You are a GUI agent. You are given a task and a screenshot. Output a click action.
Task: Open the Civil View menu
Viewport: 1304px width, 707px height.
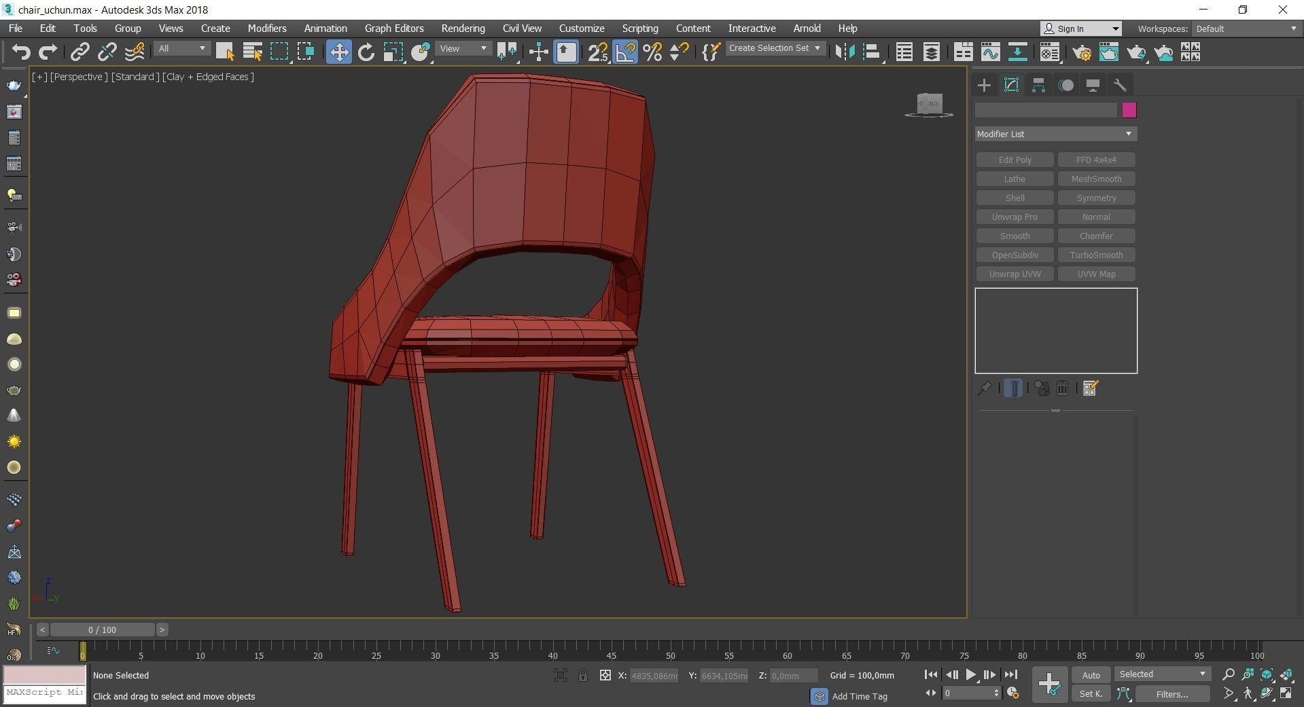[522, 29]
